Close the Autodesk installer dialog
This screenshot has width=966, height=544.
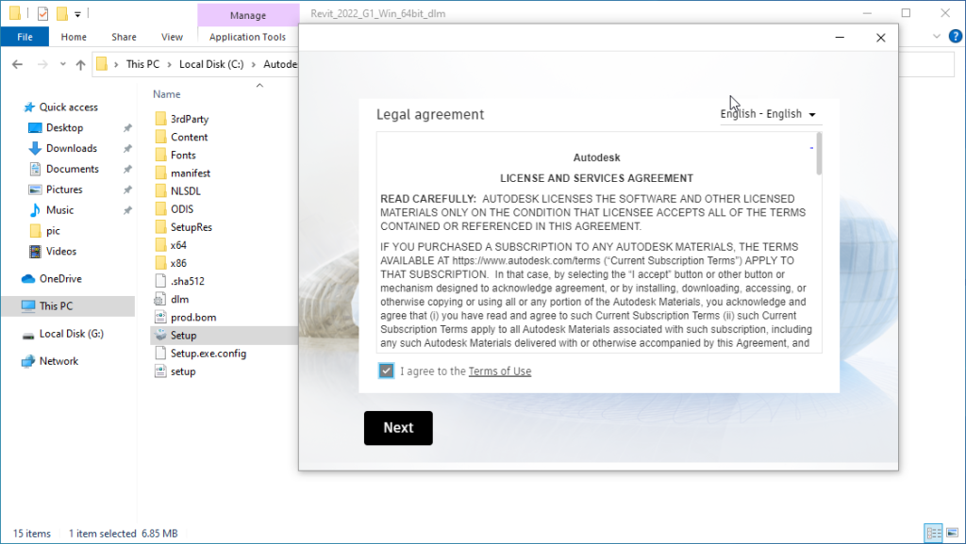pyautogui.click(x=881, y=38)
